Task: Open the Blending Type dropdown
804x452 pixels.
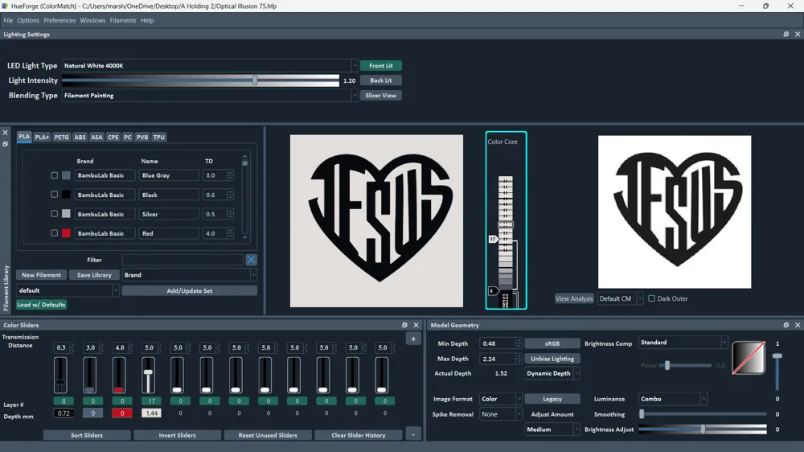Action: tap(210, 96)
